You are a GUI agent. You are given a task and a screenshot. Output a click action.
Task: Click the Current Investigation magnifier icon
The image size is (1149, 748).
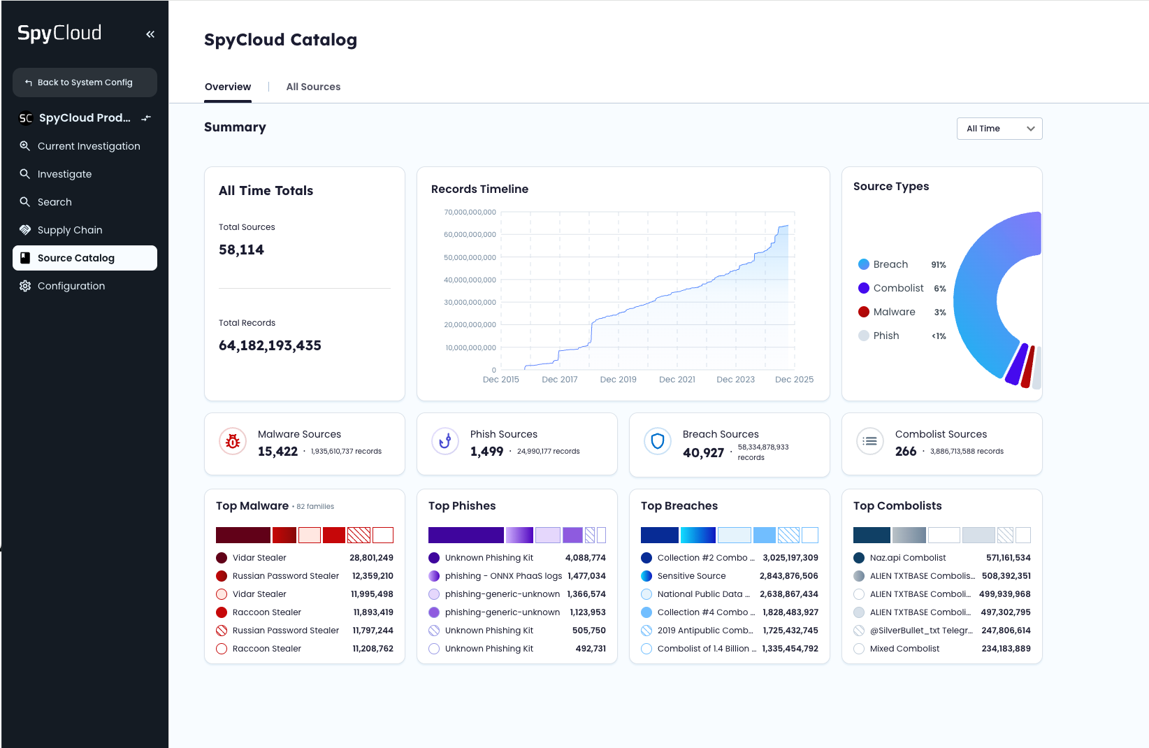coord(25,146)
